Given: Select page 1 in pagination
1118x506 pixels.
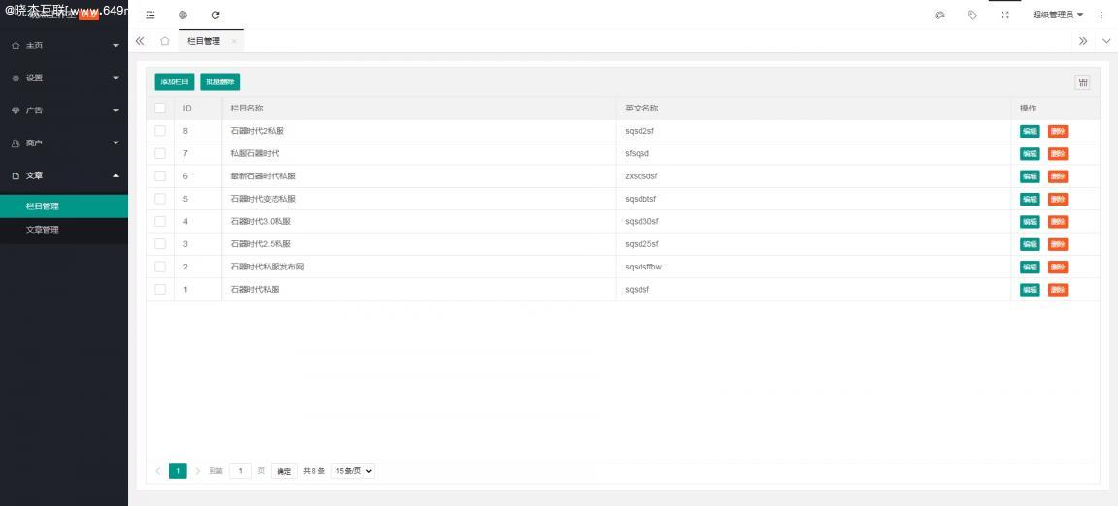Looking at the screenshot, I should 178,471.
